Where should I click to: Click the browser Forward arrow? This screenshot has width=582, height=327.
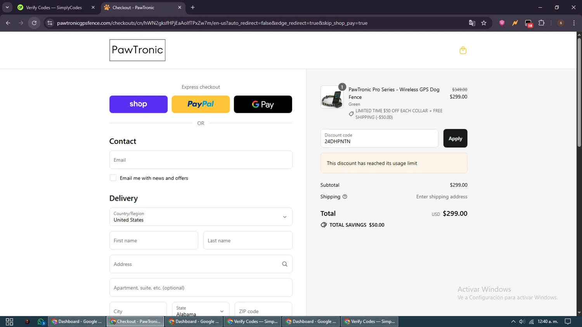point(21,23)
